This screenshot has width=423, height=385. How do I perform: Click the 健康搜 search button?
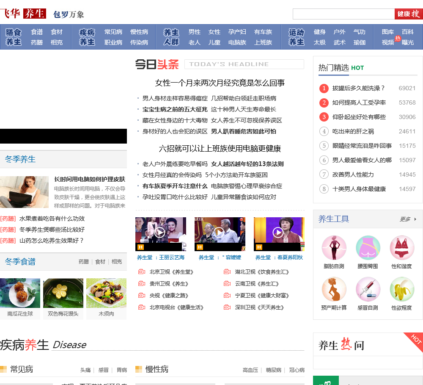pyautogui.click(x=409, y=14)
